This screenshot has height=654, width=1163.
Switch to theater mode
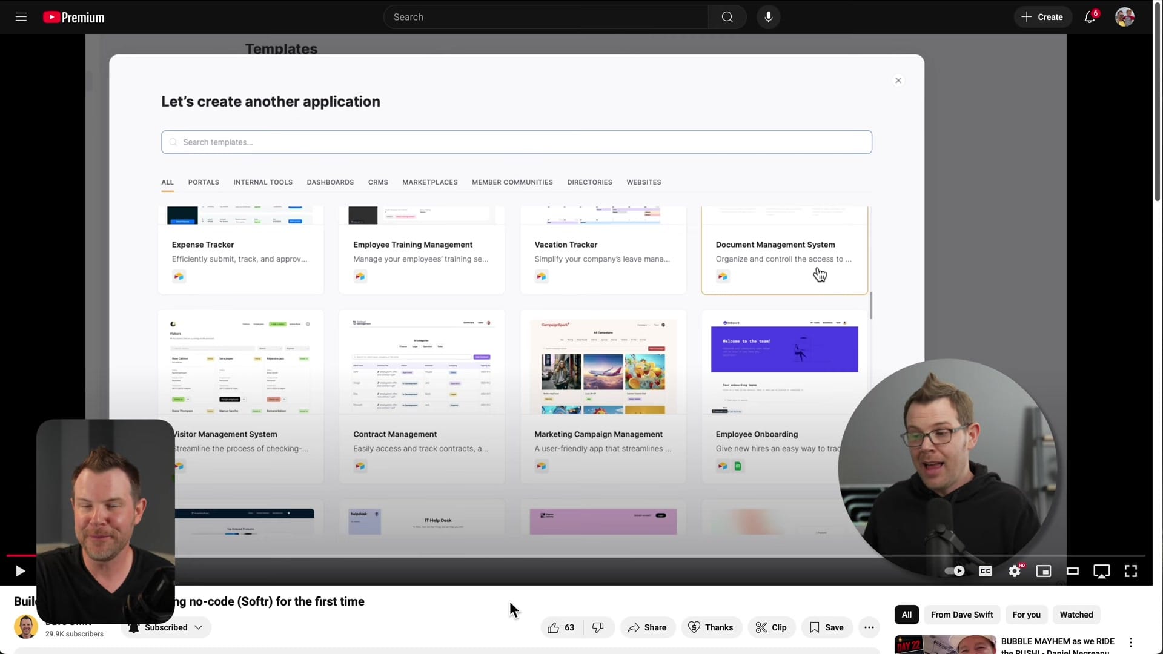(1073, 571)
